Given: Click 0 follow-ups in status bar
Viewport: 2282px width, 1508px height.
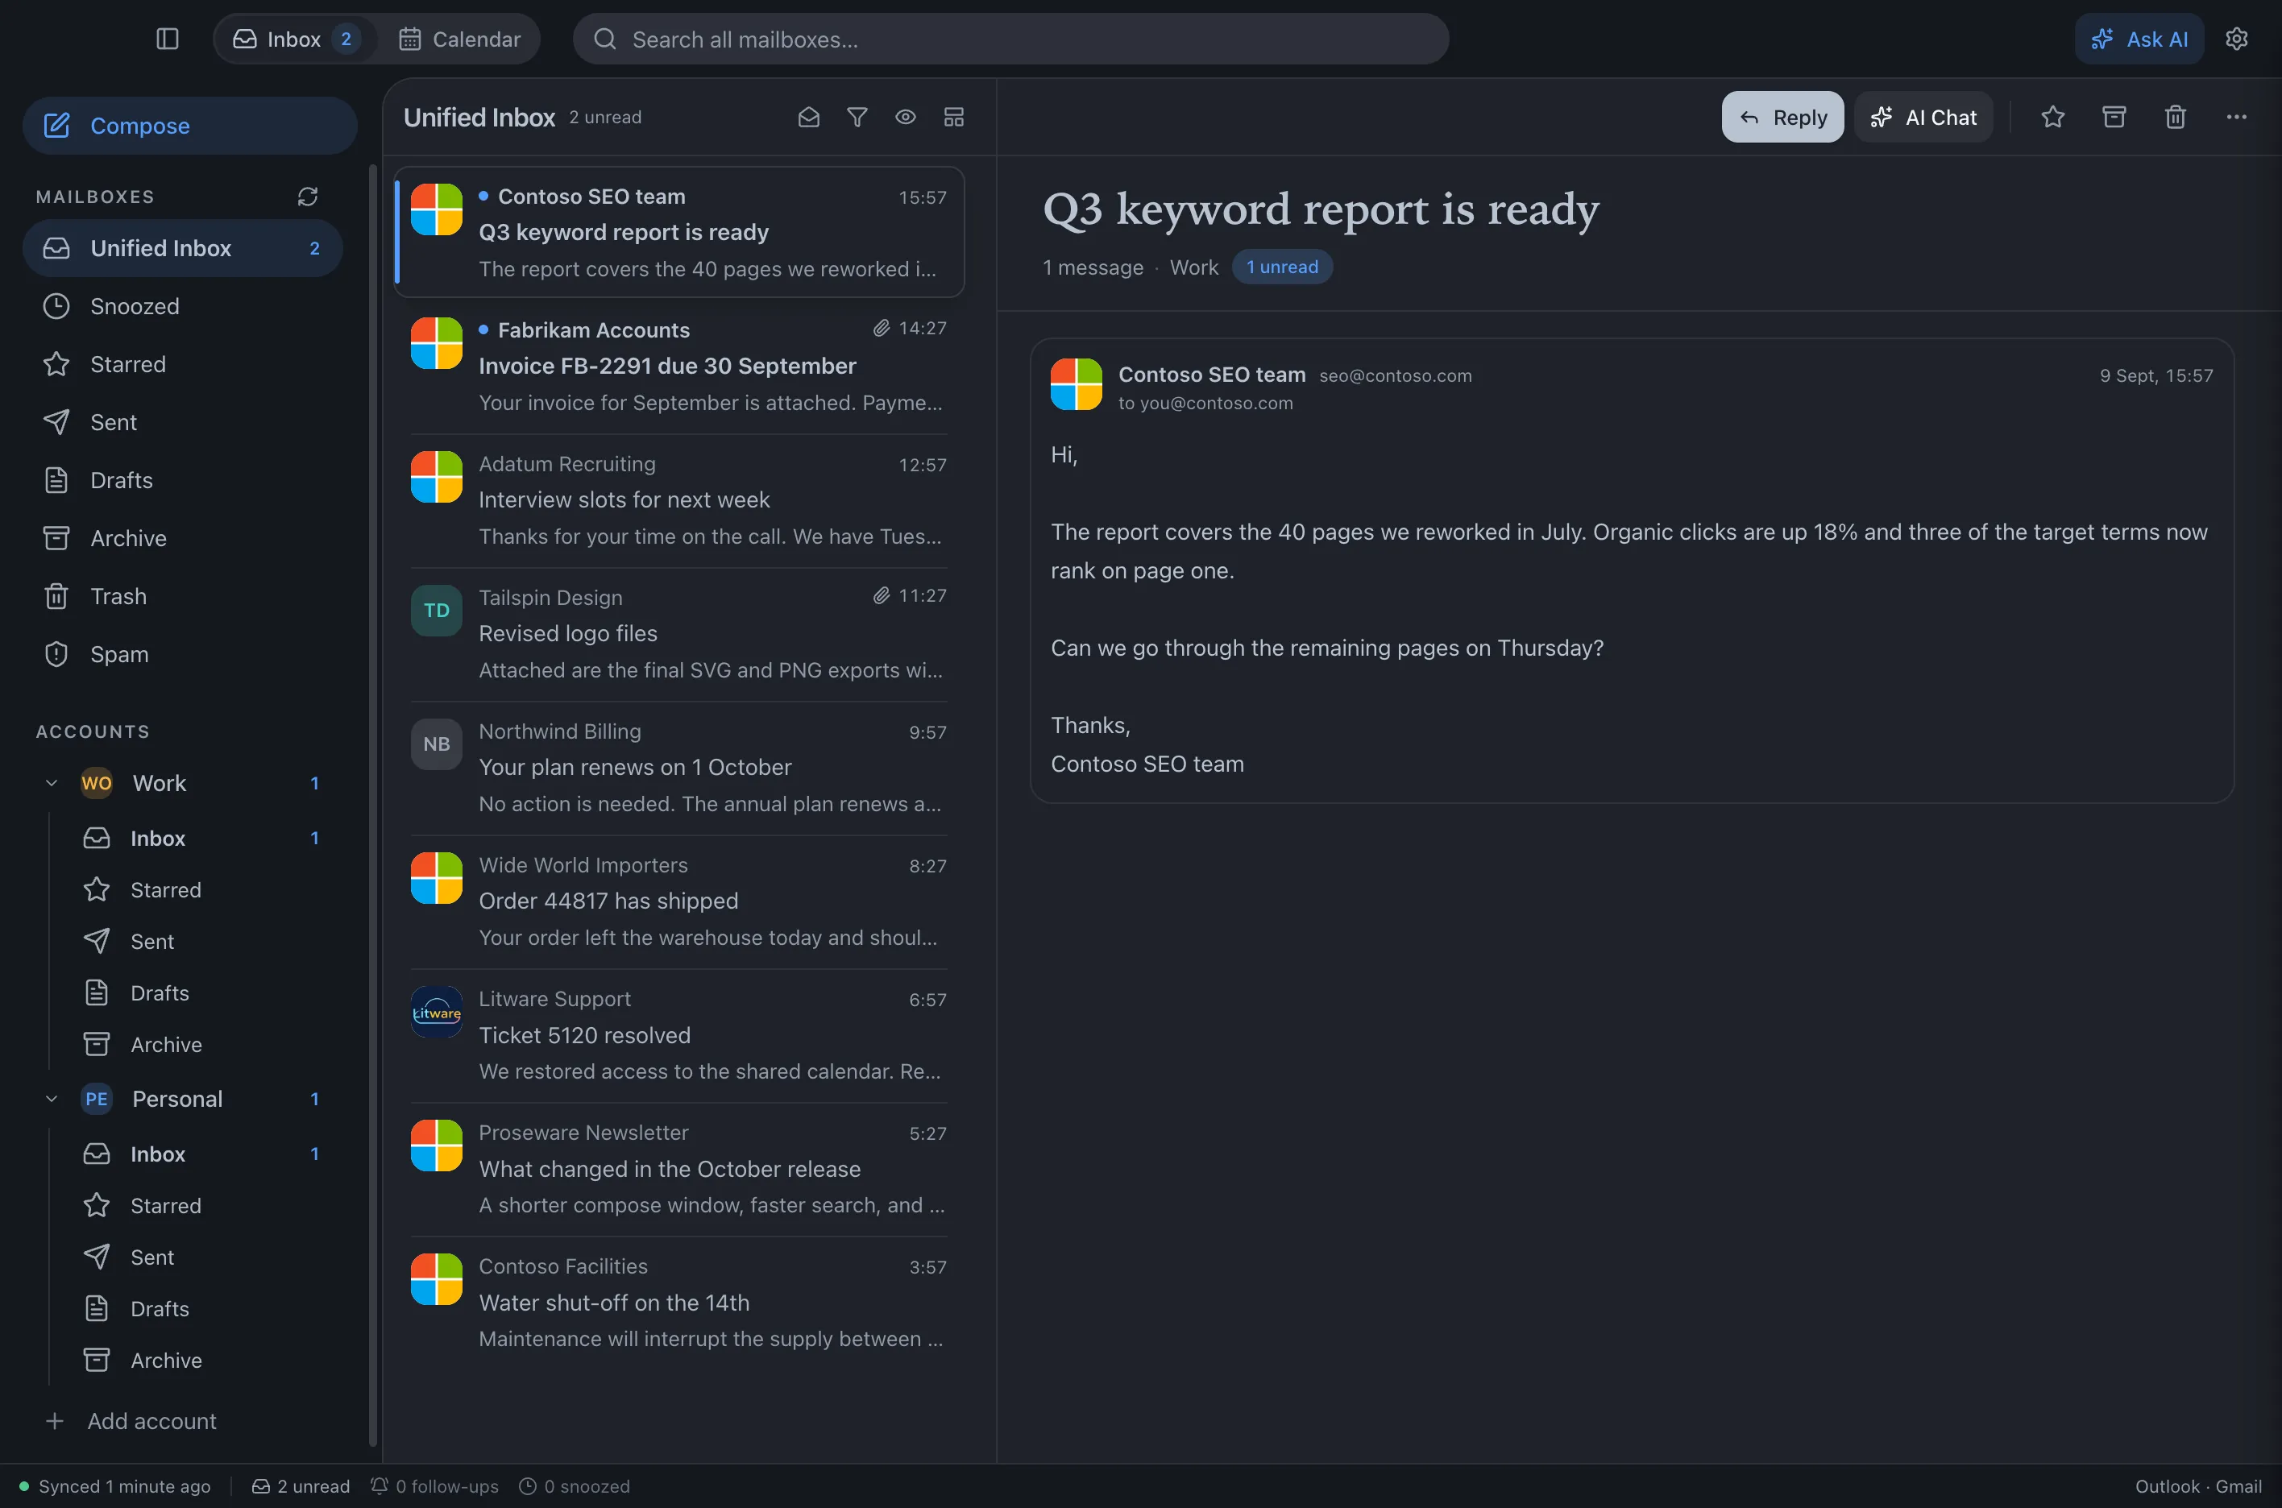Looking at the screenshot, I should [x=435, y=1486].
